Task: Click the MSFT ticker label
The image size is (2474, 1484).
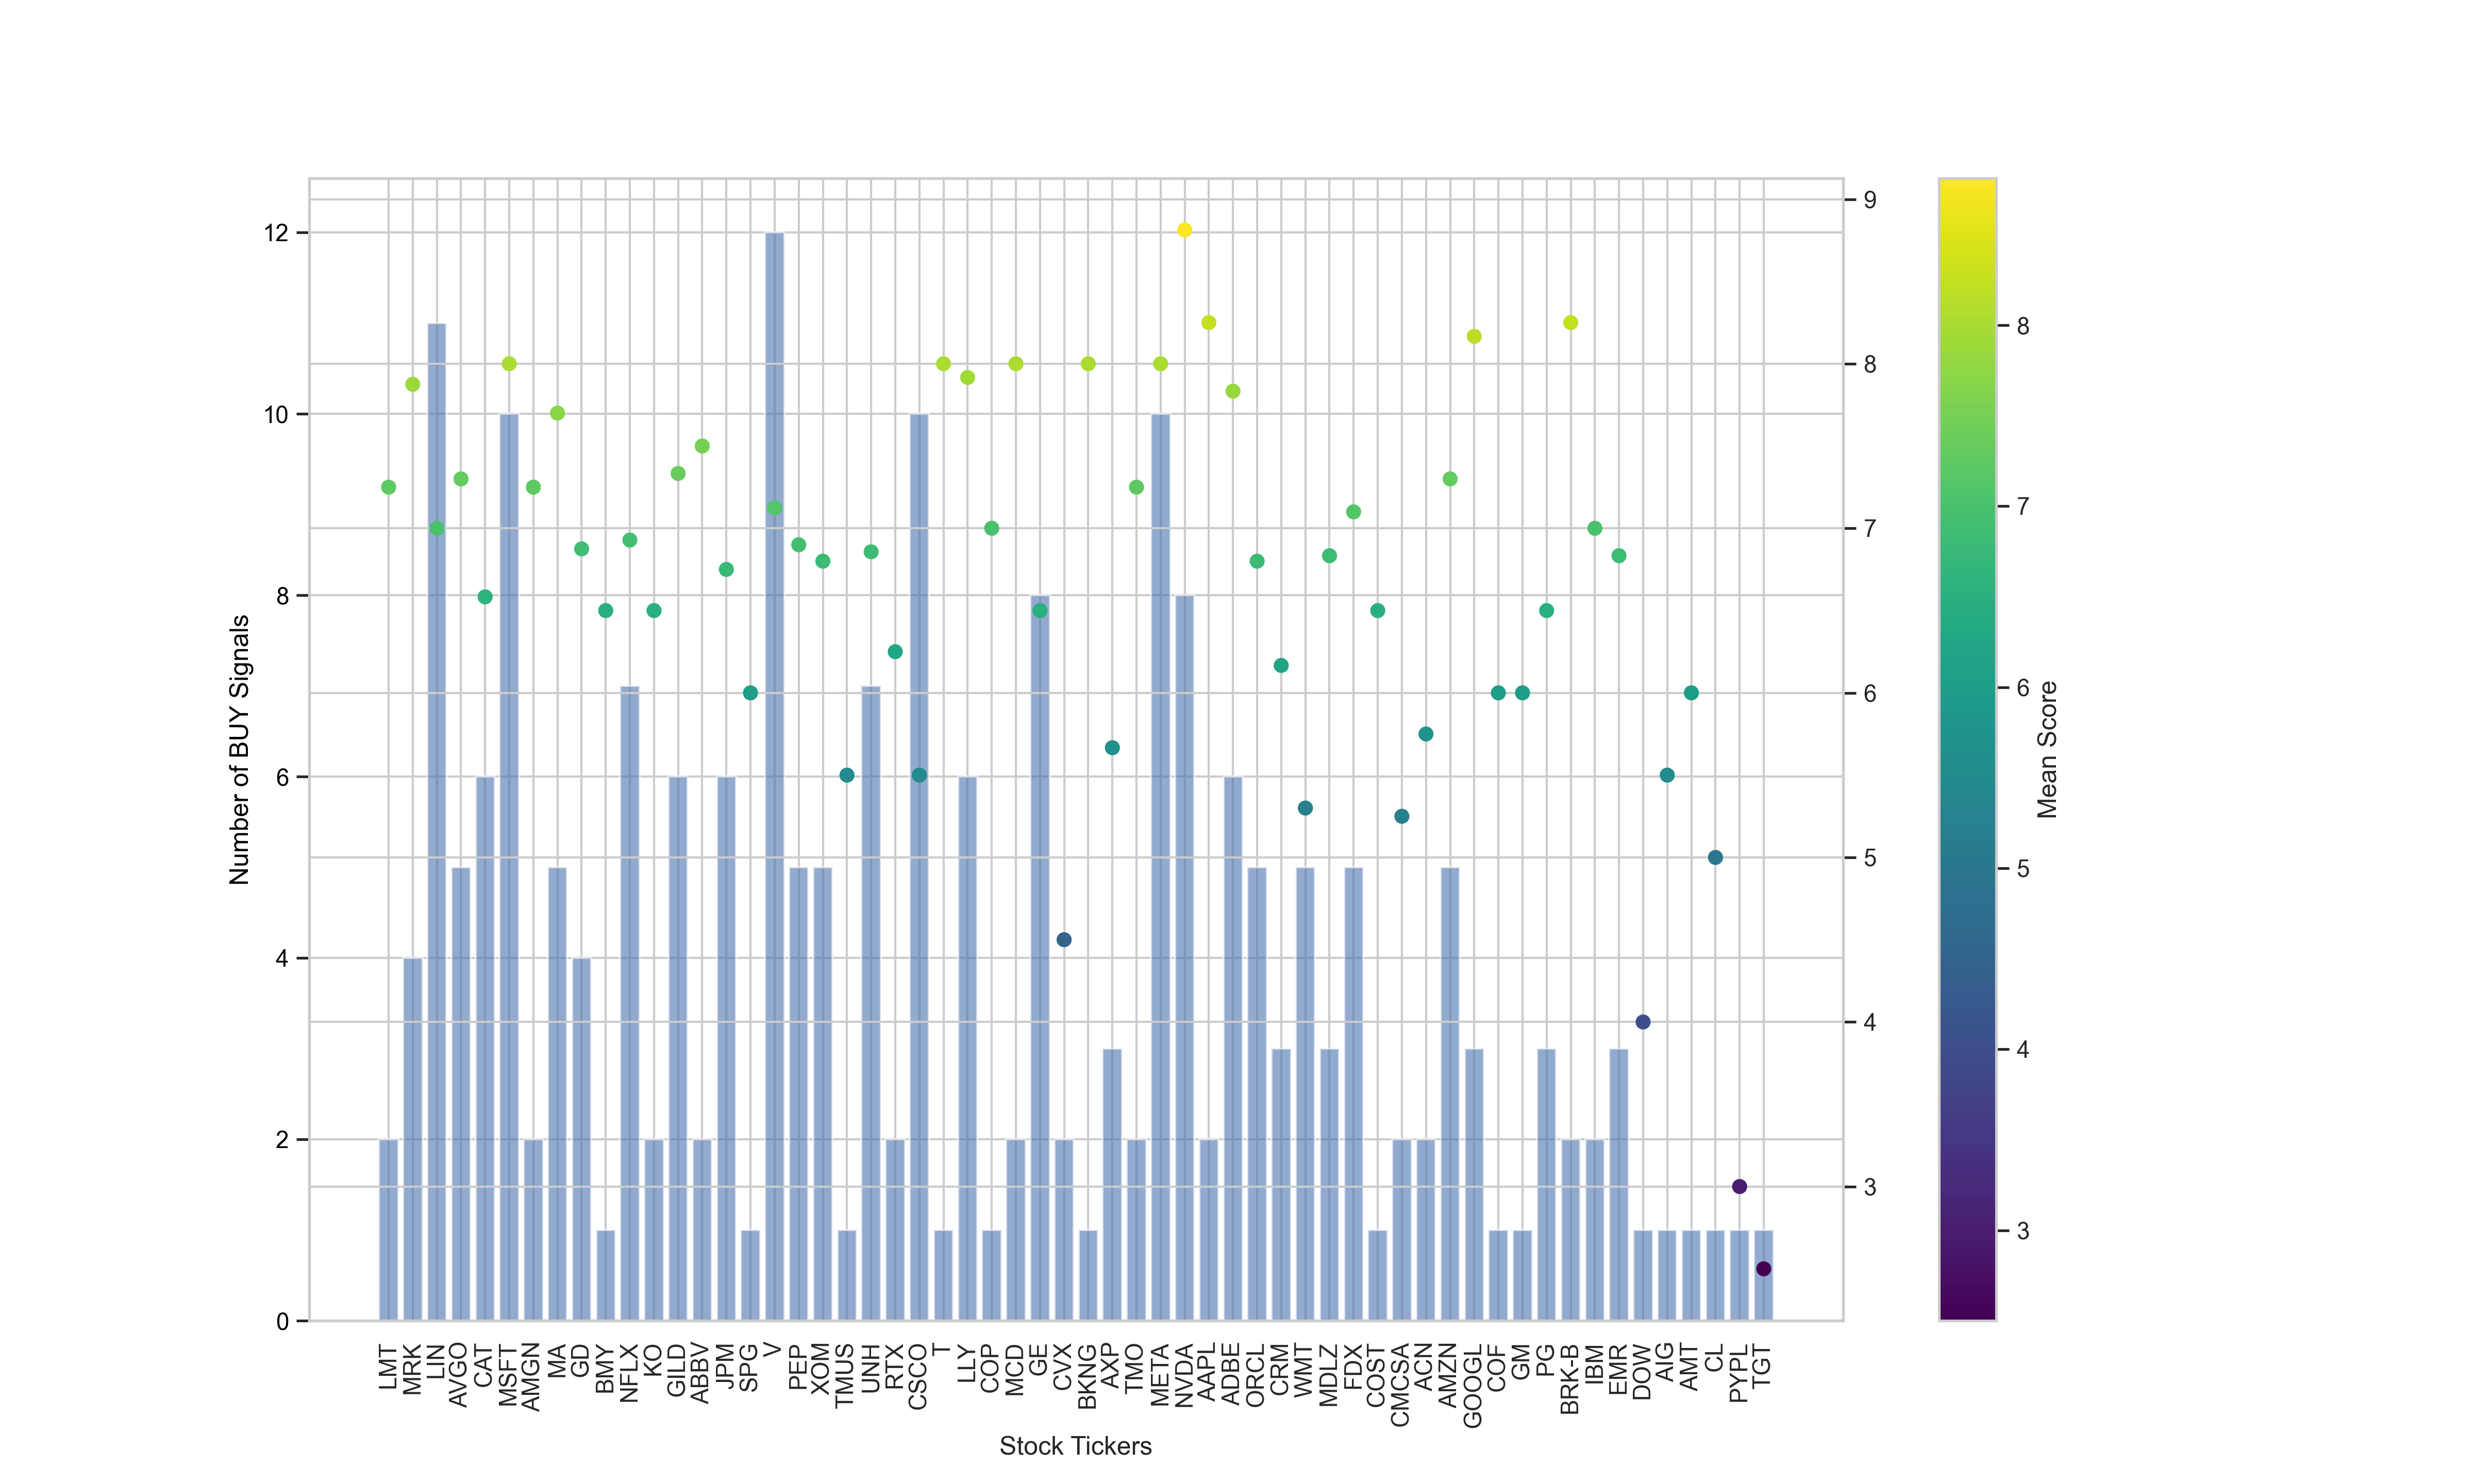Action: pyautogui.click(x=508, y=1376)
